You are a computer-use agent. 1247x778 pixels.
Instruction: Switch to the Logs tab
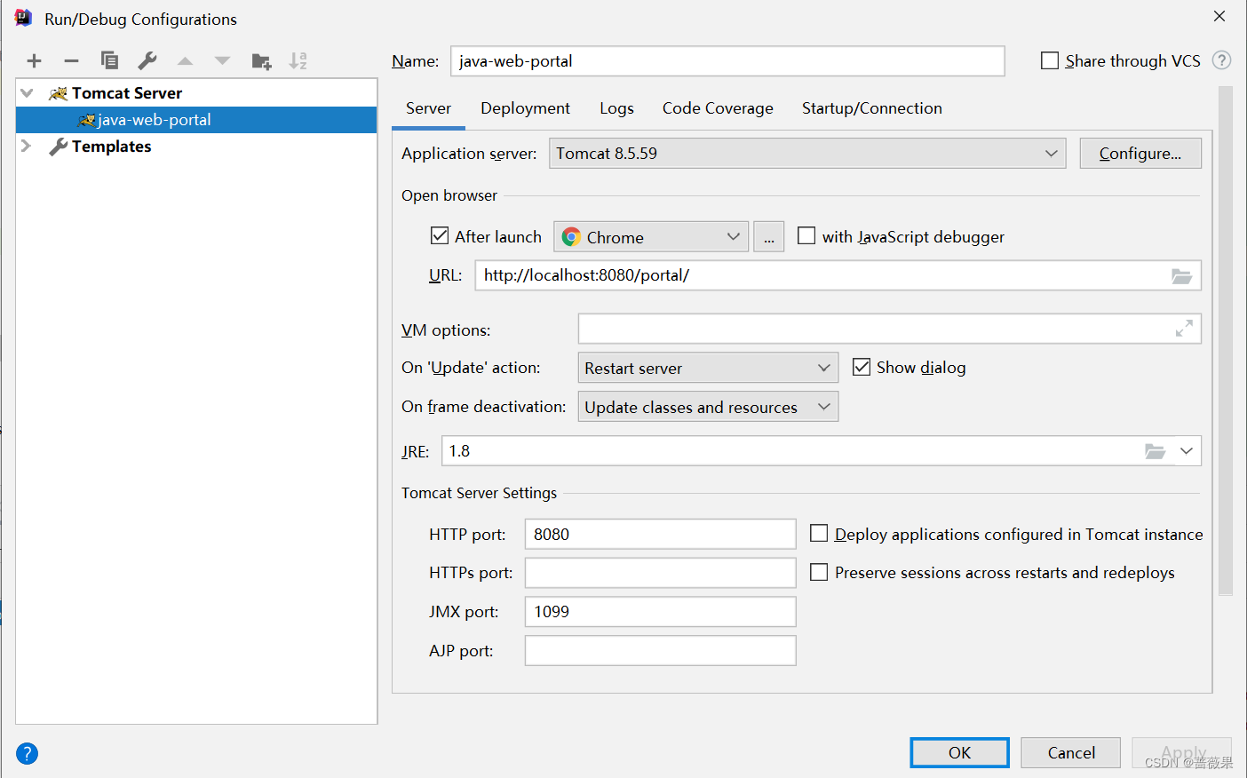pos(616,108)
